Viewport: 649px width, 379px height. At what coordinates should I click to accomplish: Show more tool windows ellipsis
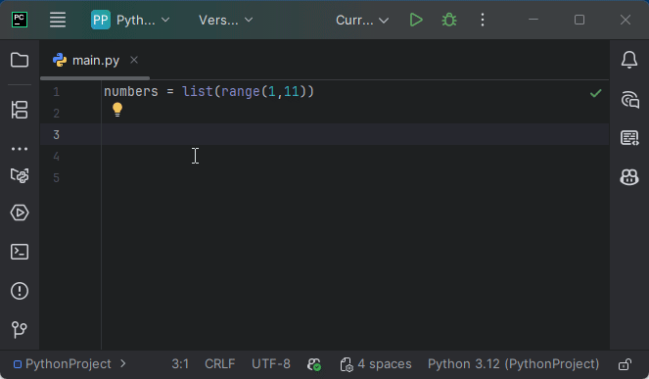[20, 149]
